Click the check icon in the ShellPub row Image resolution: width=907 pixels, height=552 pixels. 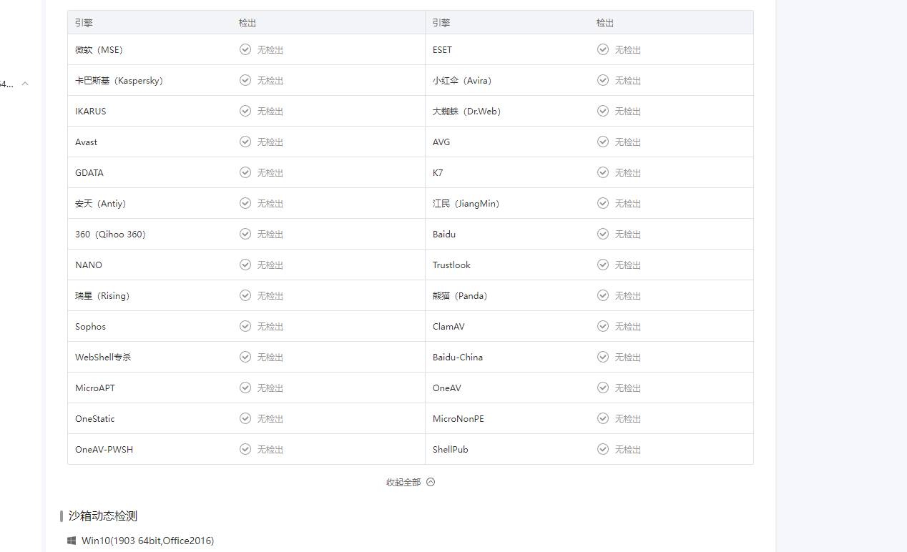(x=603, y=449)
